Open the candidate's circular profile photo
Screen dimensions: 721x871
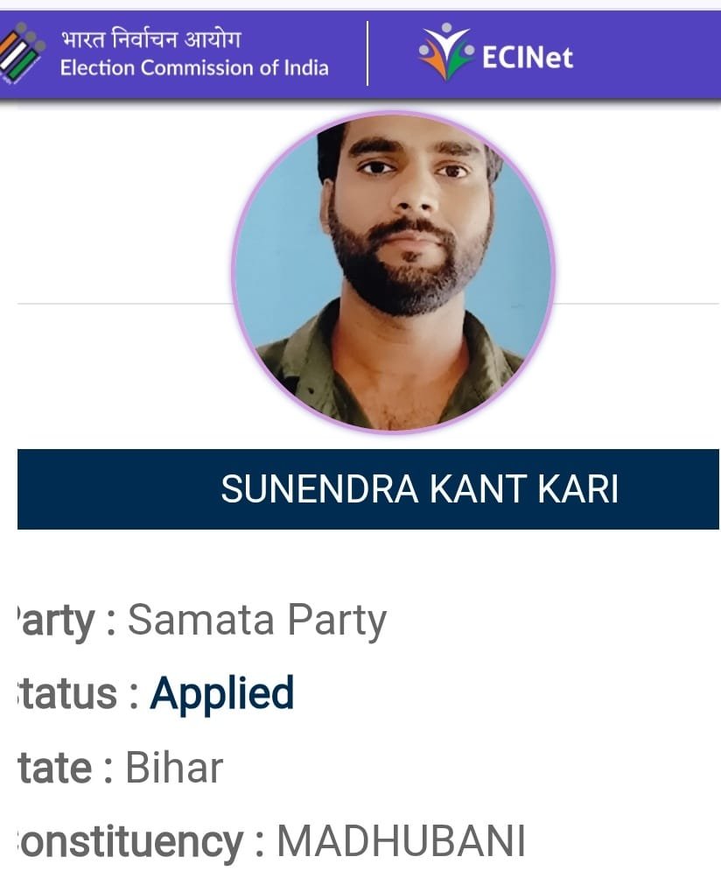pyautogui.click(x=393, y=271)
